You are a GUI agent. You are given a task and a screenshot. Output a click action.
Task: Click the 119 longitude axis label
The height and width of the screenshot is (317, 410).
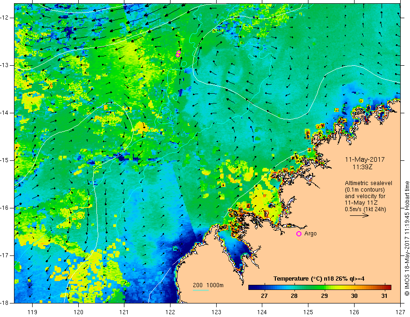(33, 312)
